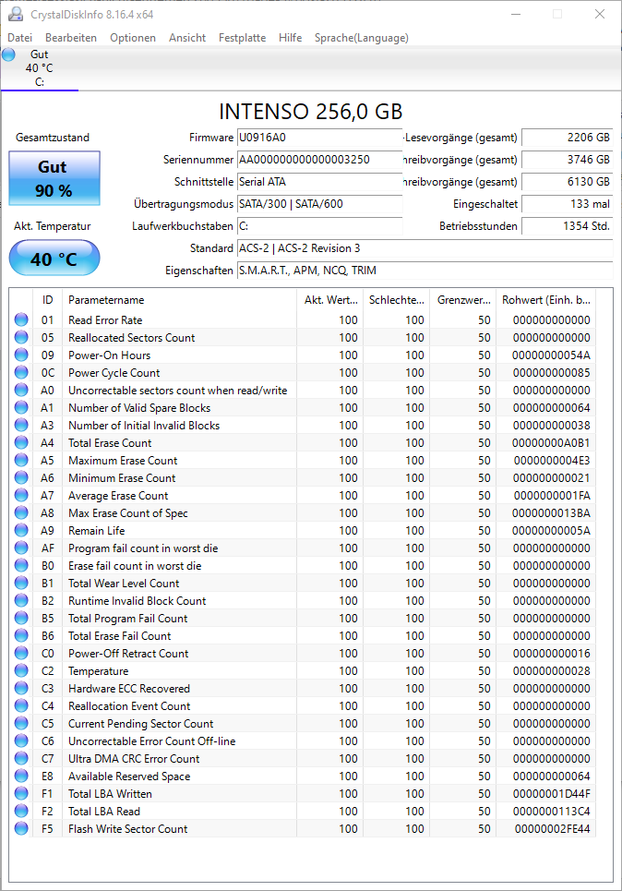Click the blue status orb in drive tab
Viewport: 622px width, 891px height.
pos(8,54)
